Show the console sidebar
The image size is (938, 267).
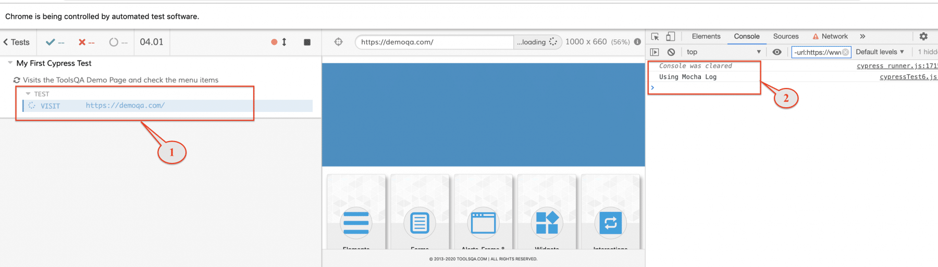click(x=655, y=52)
